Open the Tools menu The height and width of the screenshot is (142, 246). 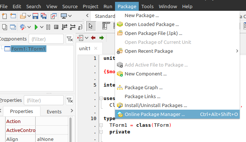(x=147, y=6)
